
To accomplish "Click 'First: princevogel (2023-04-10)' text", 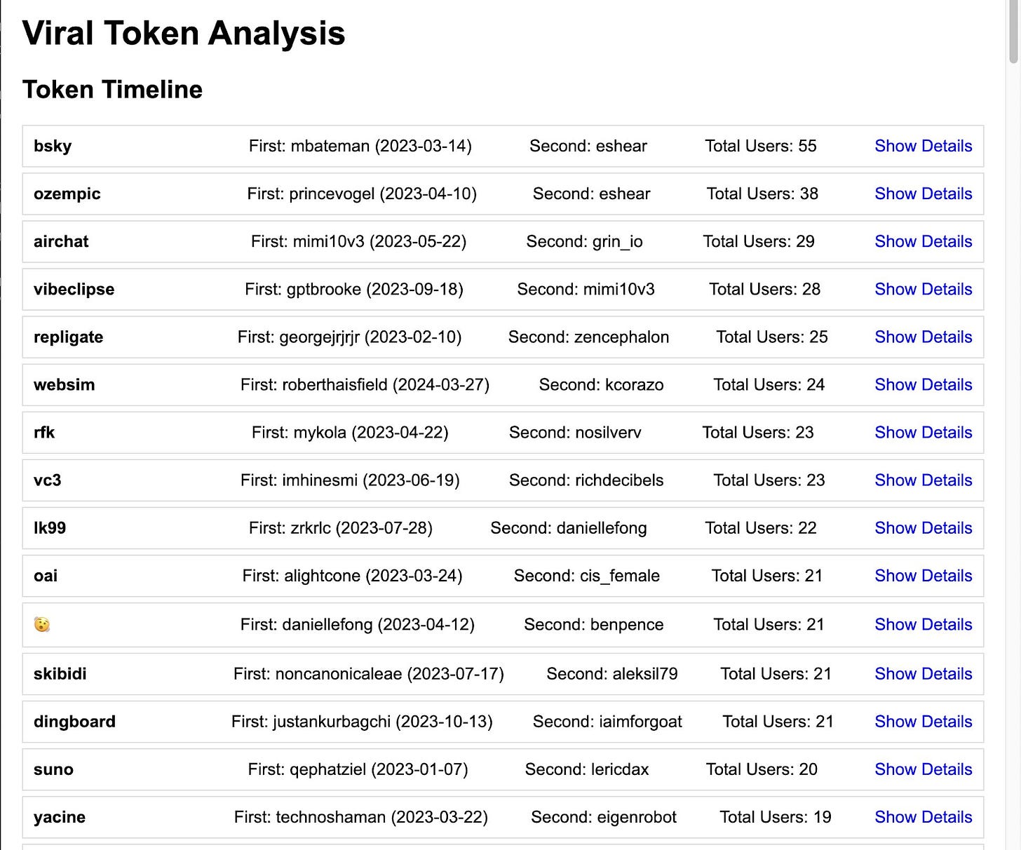I will 362,194.
